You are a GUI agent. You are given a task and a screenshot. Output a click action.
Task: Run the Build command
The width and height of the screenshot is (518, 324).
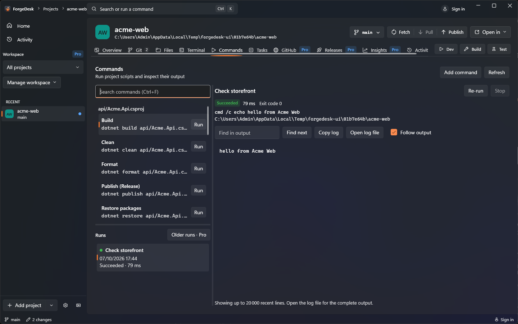[199, 125]
